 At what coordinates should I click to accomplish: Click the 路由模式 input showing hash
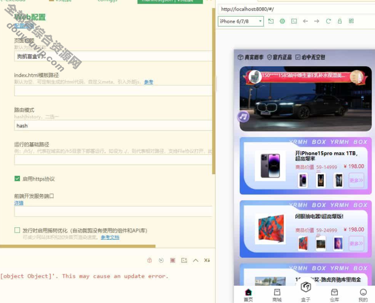coord(113,125)
